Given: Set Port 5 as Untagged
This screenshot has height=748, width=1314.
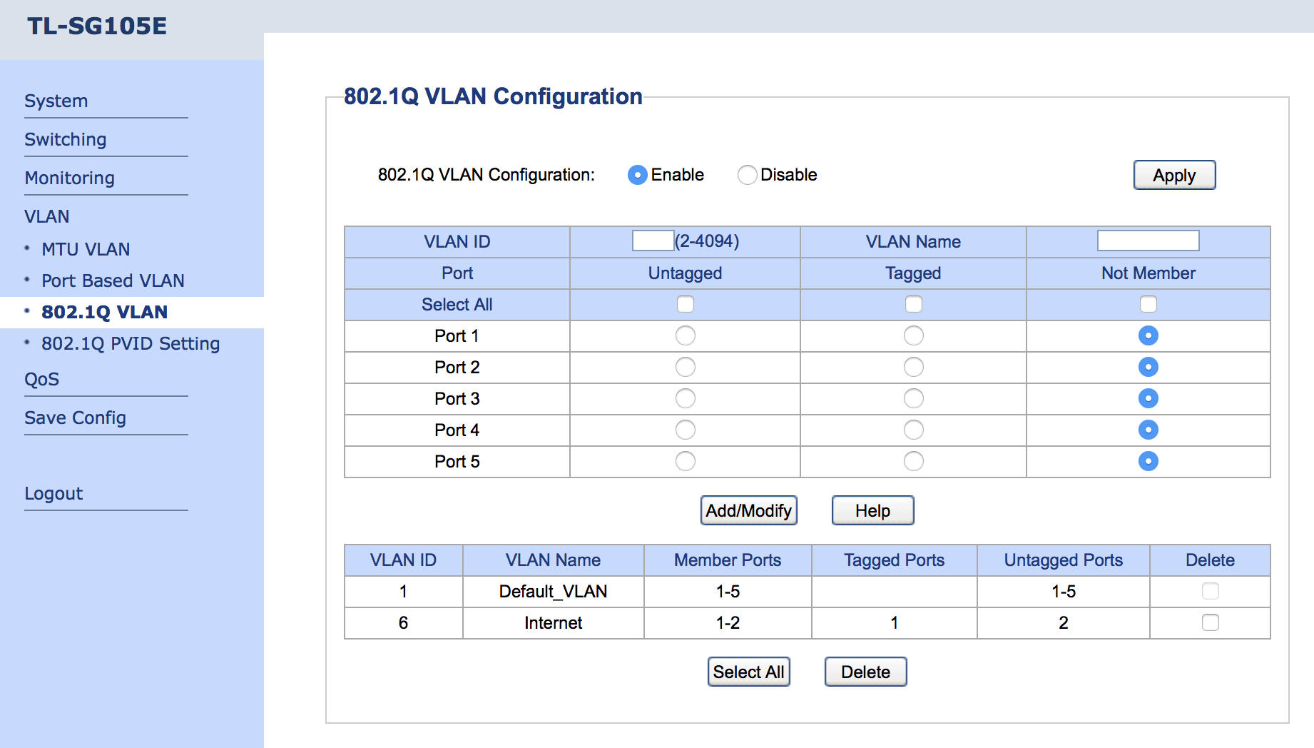Looking at the screenshot, I should [x=685, y=461].
